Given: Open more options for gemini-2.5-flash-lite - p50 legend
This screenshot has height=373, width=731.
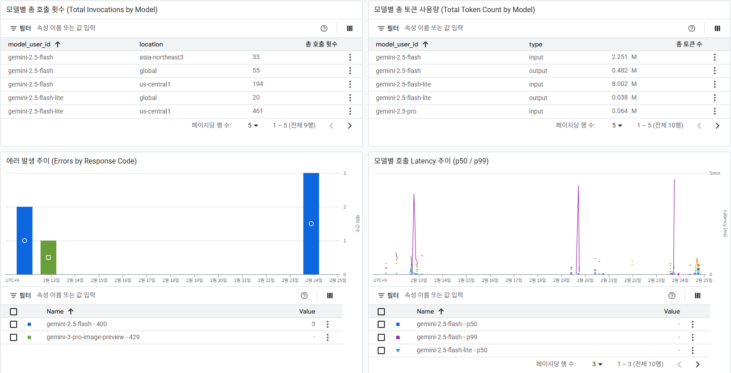Looking at the screenshot, I should 693,350.
